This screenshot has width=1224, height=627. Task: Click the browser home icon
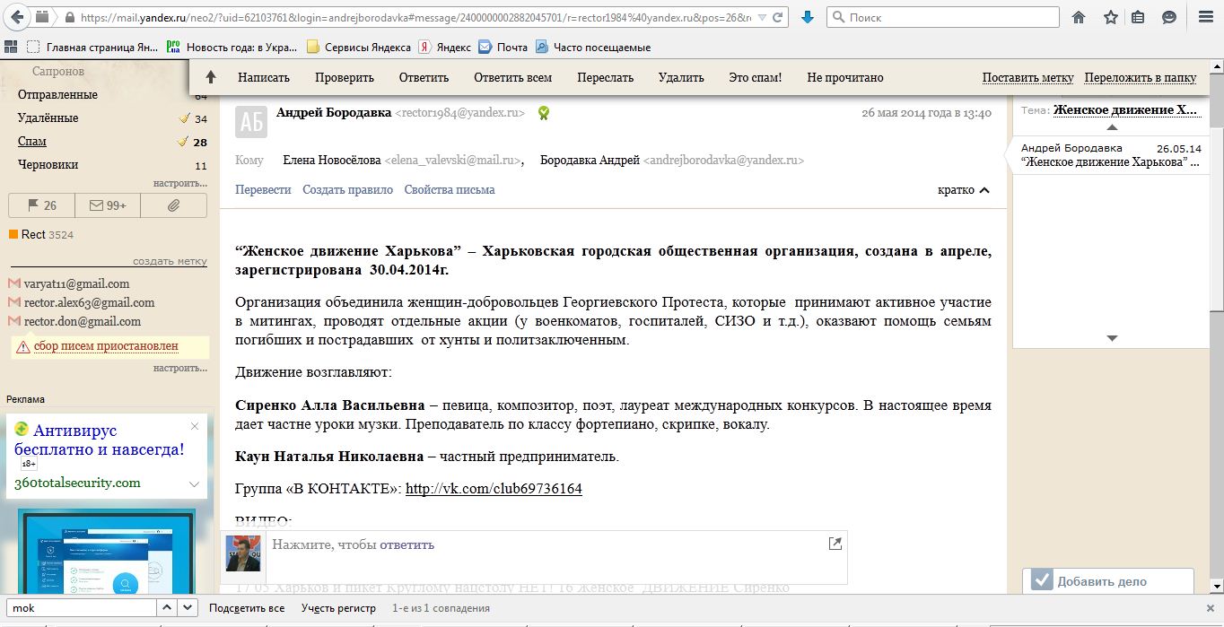tap(1079, 17)
